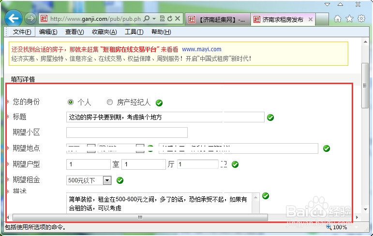Click the green check next to 房产经纪人
Viewport: 373px width, 236px height.
[x=159, y=103]
